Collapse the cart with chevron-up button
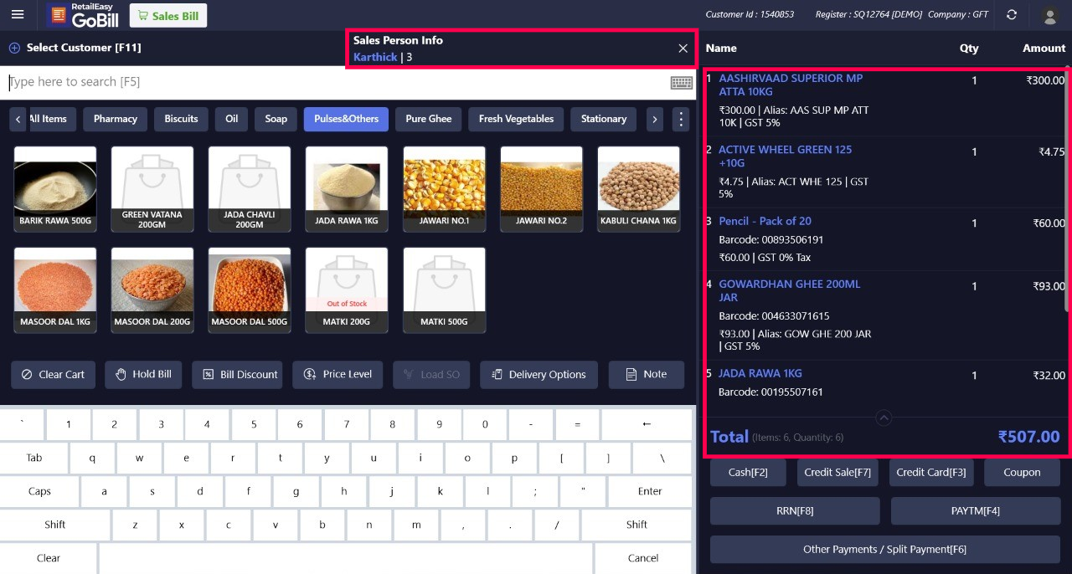 tap(884, 418)
